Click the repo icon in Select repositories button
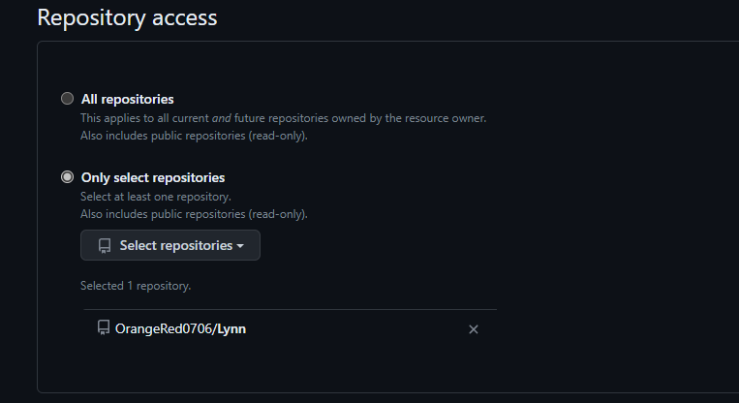This screenshot has width=739, height=403. [105, 246]
